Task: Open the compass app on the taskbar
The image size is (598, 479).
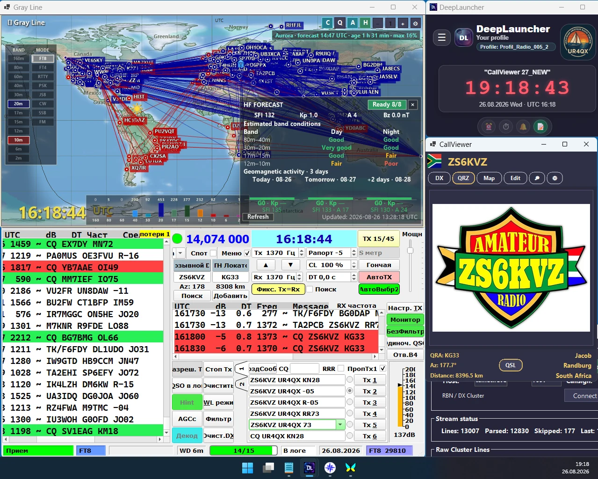Action: click(x=330, y=468)
